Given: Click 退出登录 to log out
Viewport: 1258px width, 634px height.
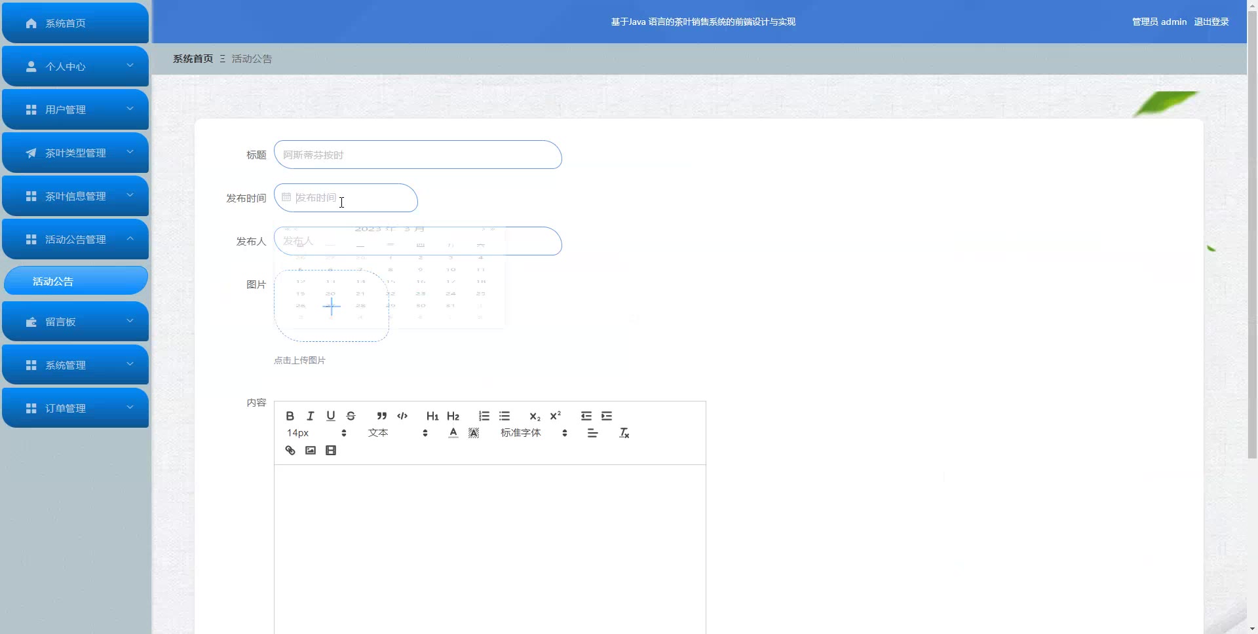Looking at the screenshot, I should (x=1211, y=22).
